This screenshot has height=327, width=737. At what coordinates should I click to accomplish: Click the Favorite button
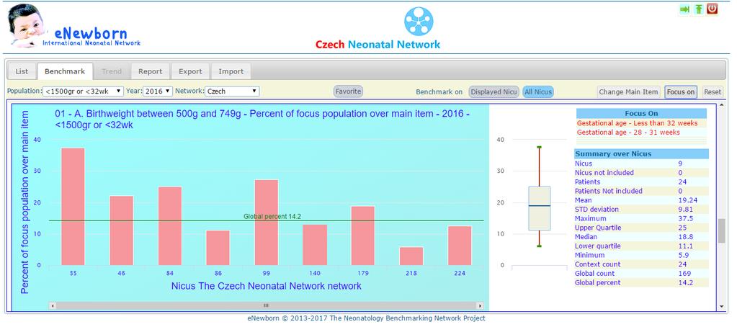coord(348,91)
